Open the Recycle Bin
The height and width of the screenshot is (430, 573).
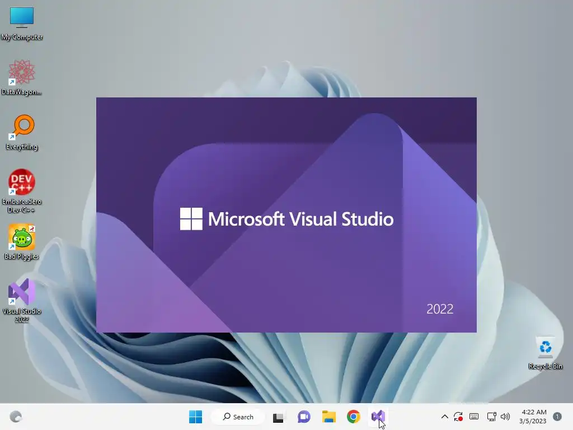click(545, 352)
